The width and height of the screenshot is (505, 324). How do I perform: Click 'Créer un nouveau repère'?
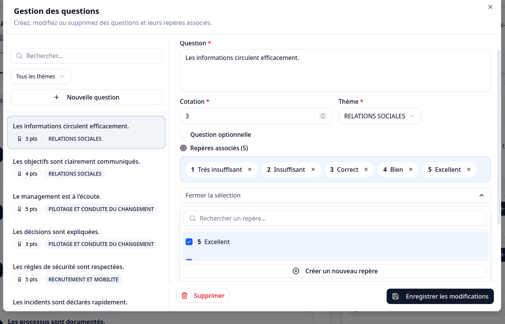pos(335,271)
